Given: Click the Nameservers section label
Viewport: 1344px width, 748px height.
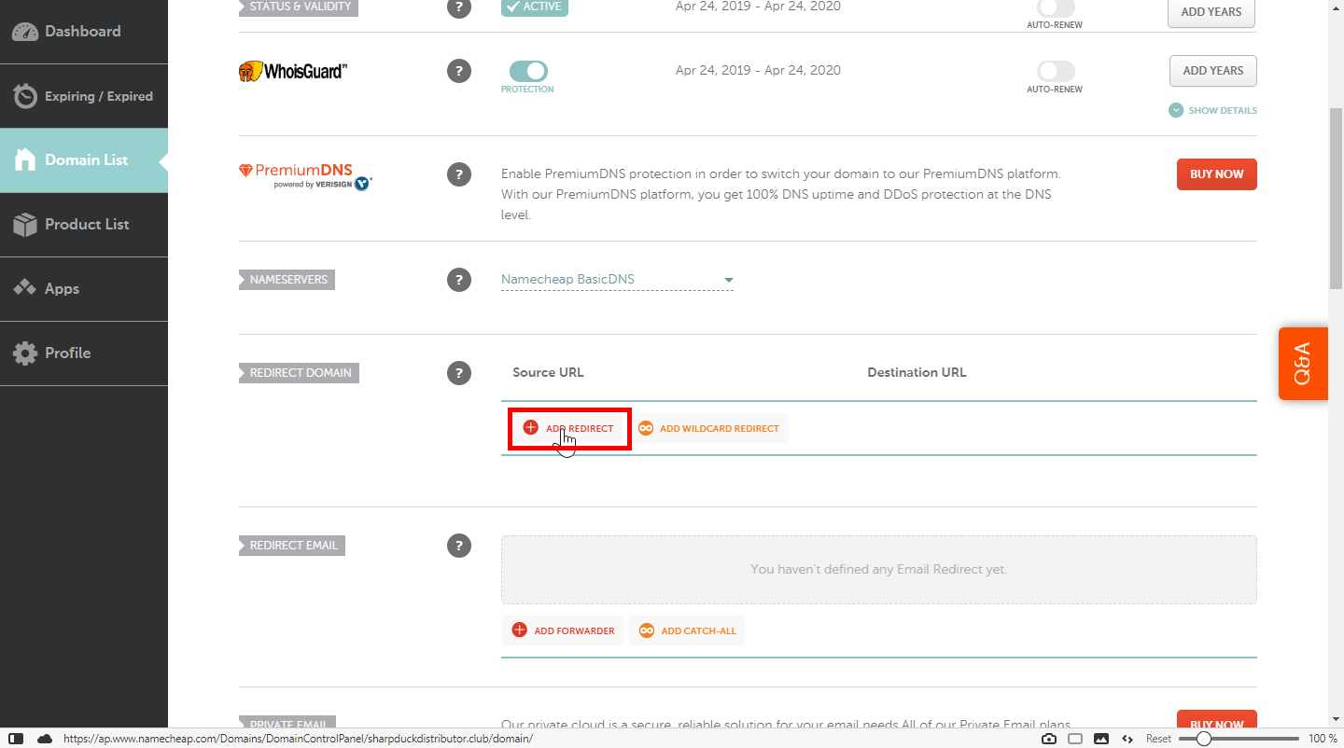Looking at the screenshot, I should (x=287, y=280).
